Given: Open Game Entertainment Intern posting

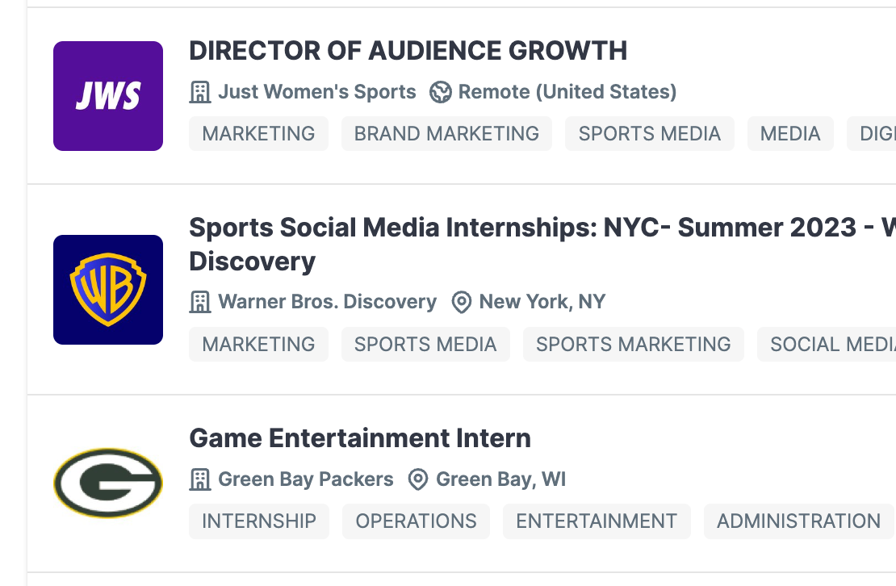Looking at the screenshot, I should (x=360, y=438).
